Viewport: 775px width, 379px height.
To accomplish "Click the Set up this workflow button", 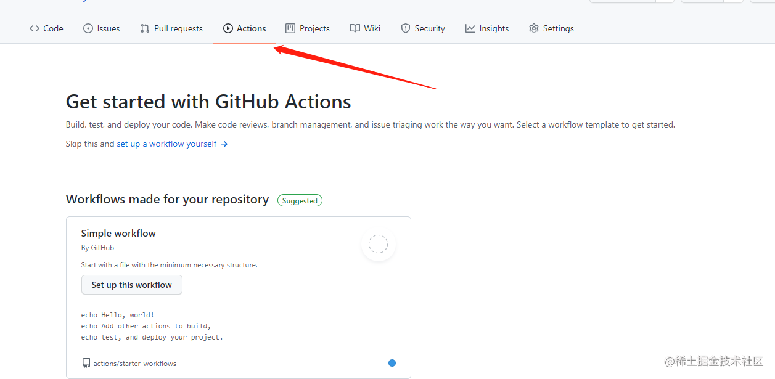I will [132, 285].
